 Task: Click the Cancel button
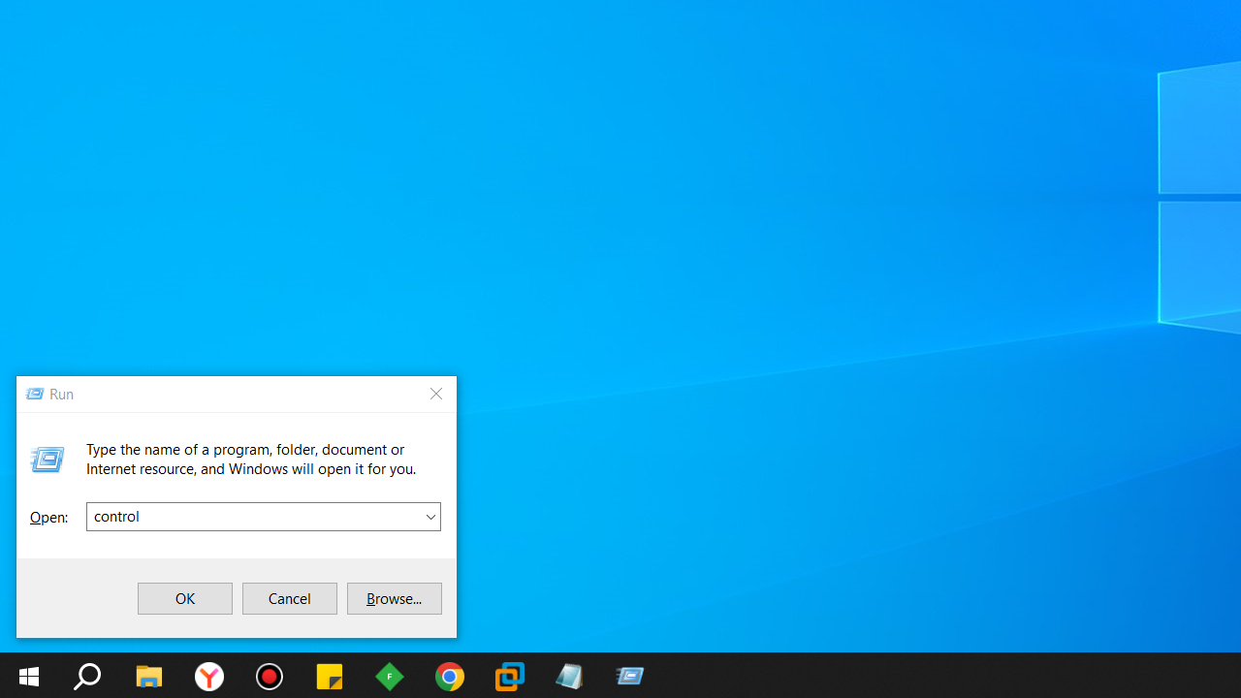290,599
